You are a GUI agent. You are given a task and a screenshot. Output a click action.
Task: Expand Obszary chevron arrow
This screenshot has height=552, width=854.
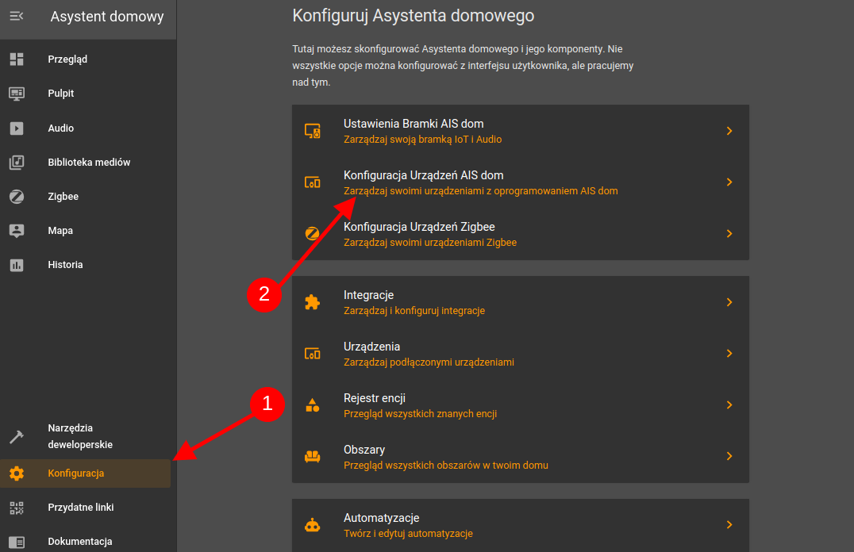pyautogui.click(x=729, y=456)
